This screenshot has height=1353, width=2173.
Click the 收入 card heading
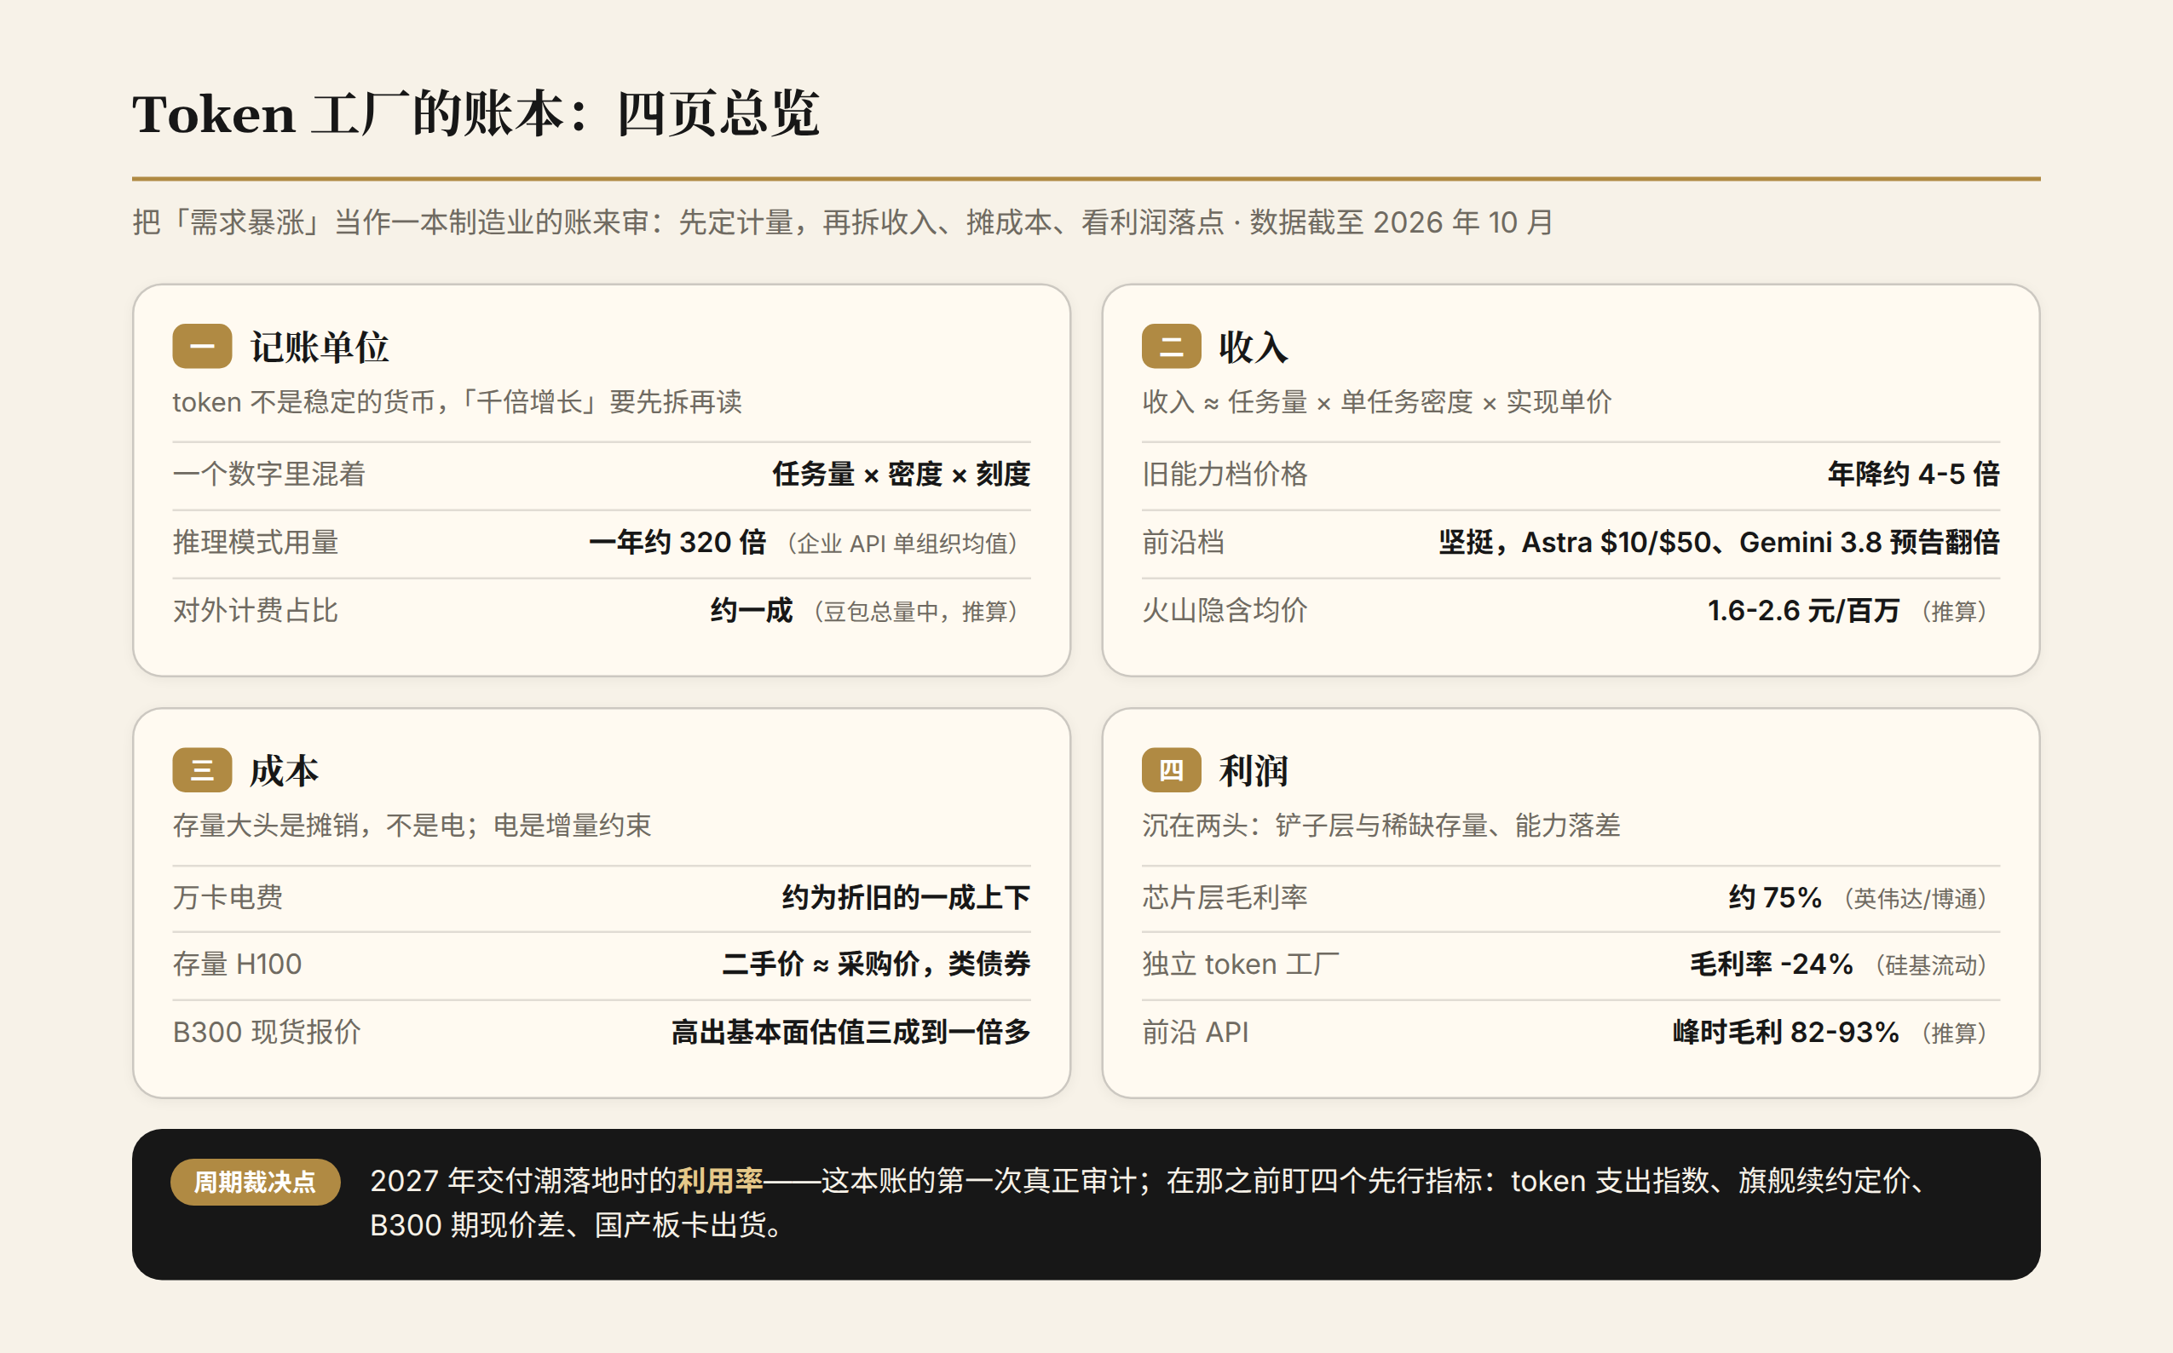pyautogui.click(x=1253, y=348)
